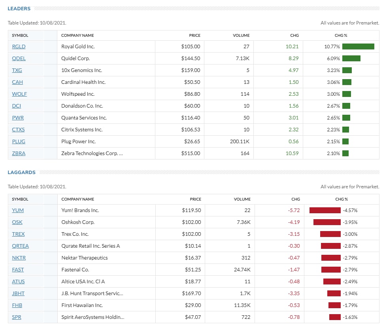385x326 pixels.
Task: Open the ATUS symbol link
Action: 19,282
